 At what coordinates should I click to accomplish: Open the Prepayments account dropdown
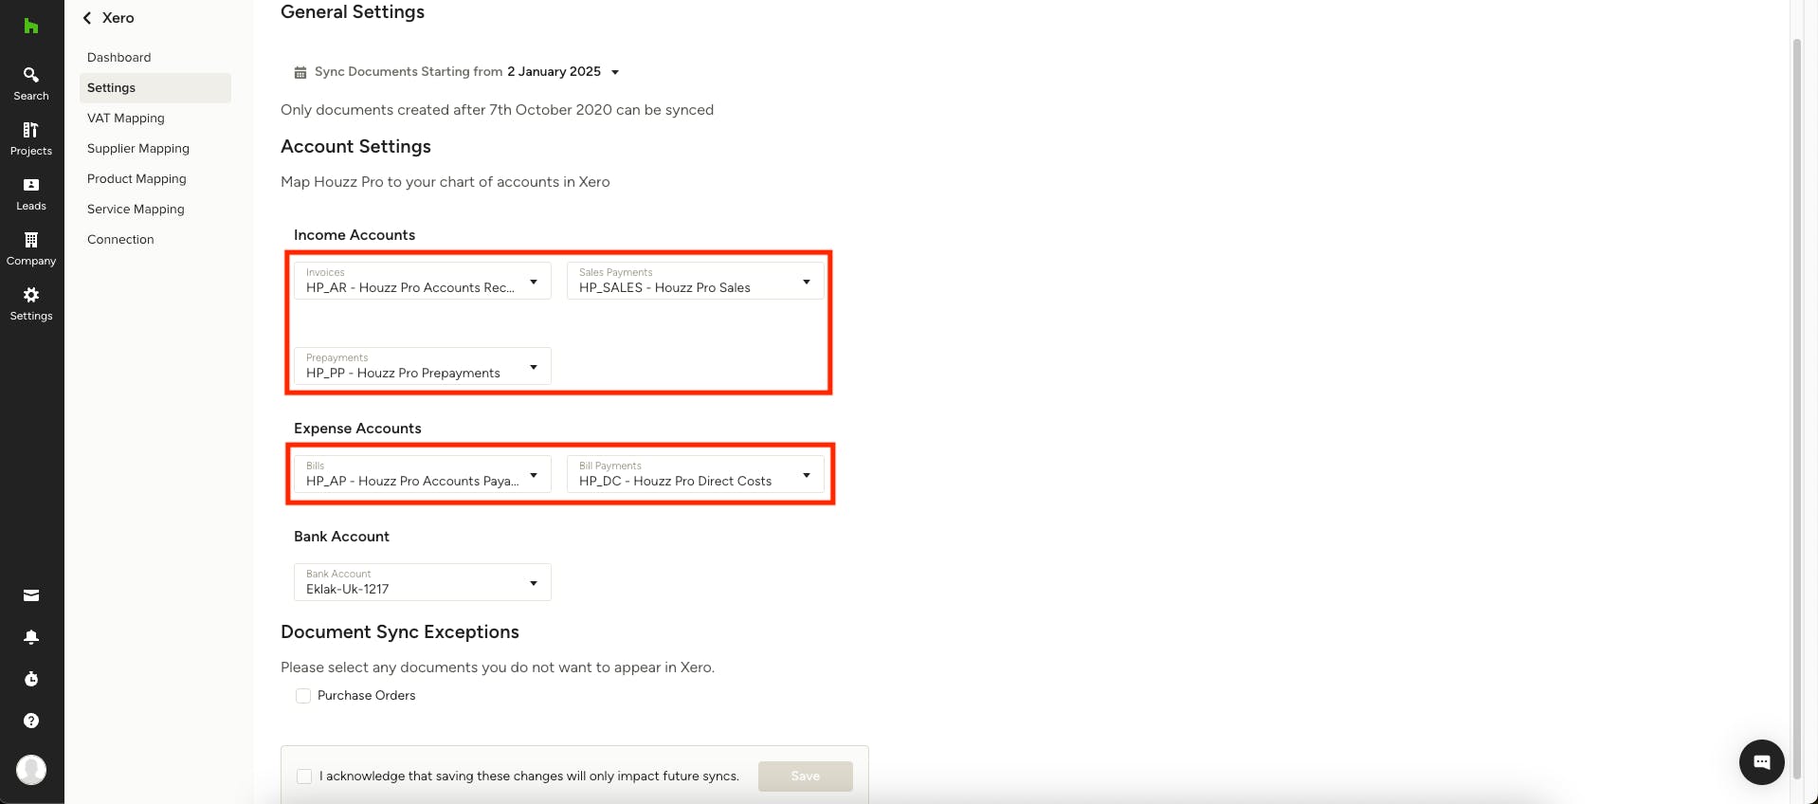point(423,366)
